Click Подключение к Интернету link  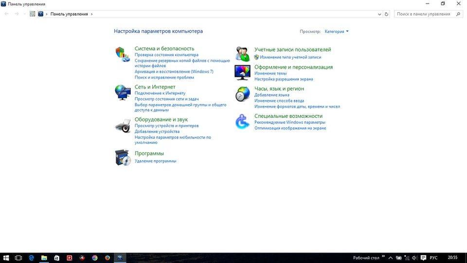[160, 94]
